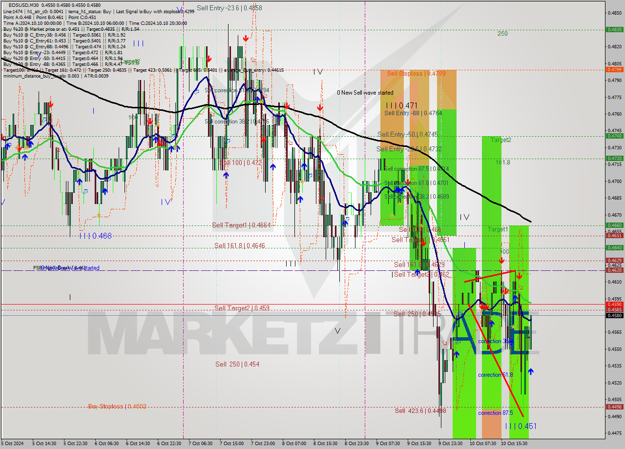
Task: Click the 0.4850 price axis label
Action: point(615,13)
